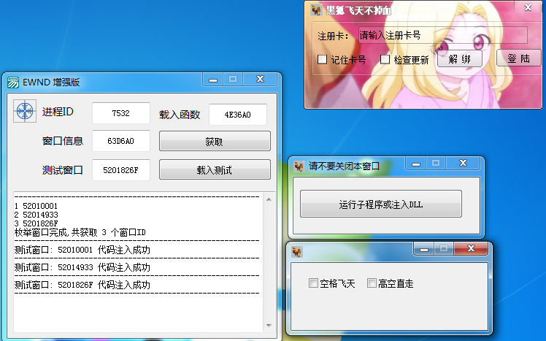Viewport: 546px width, 341px height.
Task: Focus the 注册卡 number input field
Action: (x=442, y=35)
